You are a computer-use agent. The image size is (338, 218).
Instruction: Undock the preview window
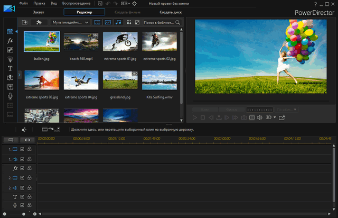[x=281, y=117]
